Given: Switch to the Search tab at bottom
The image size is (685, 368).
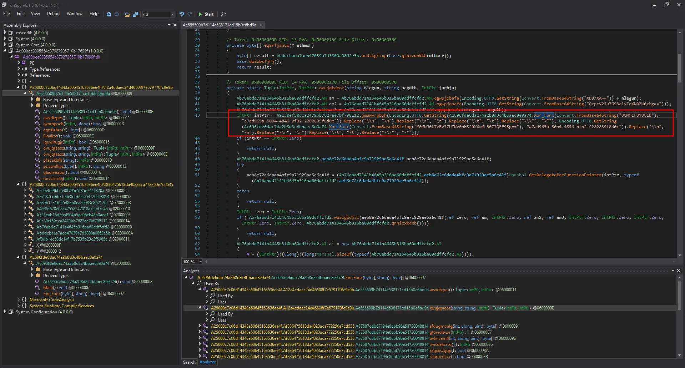Looking at the screenshot, I should tap(189, 362).
